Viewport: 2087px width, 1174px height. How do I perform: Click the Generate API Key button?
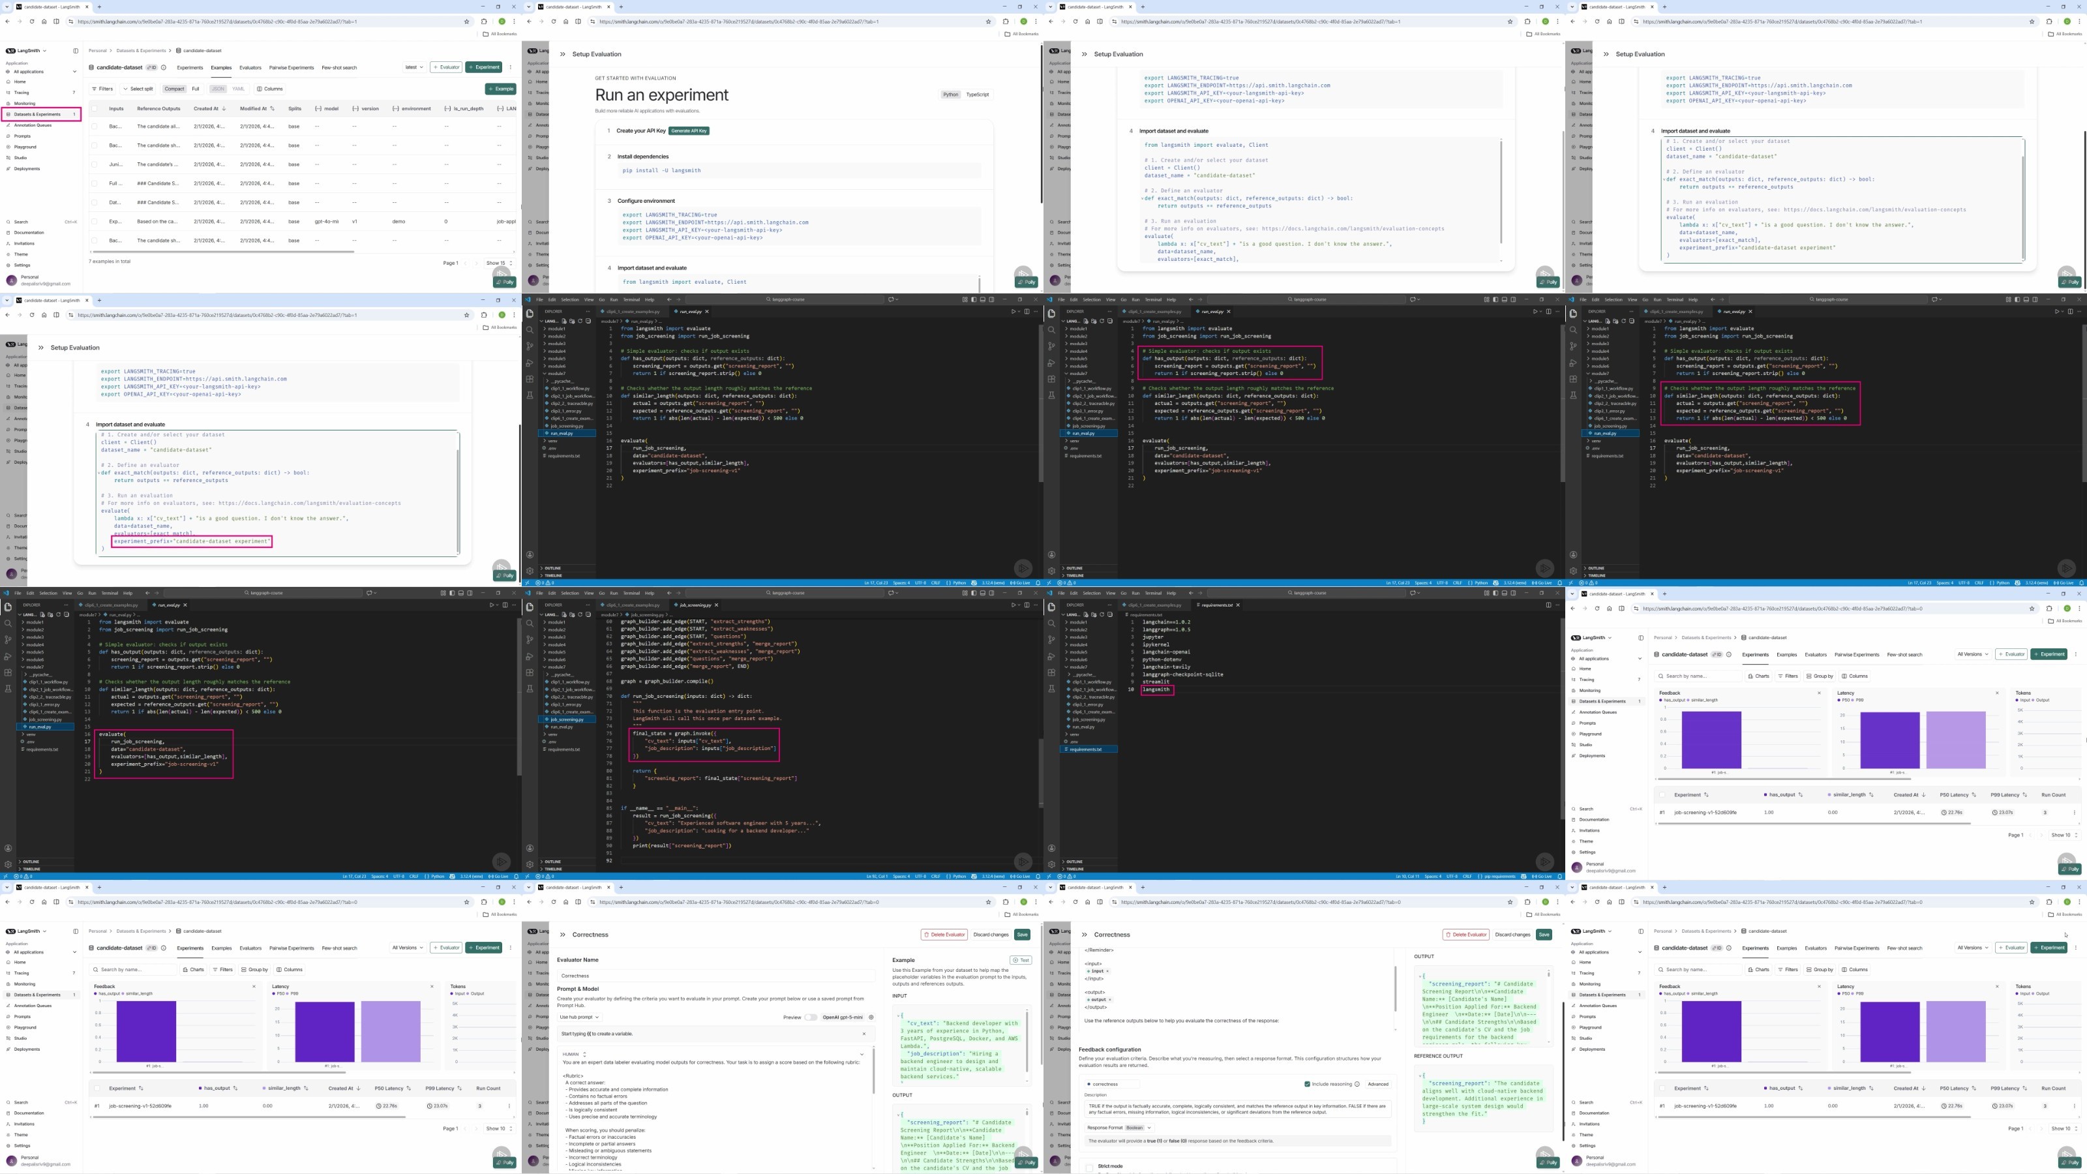click(x=689, y=130)
